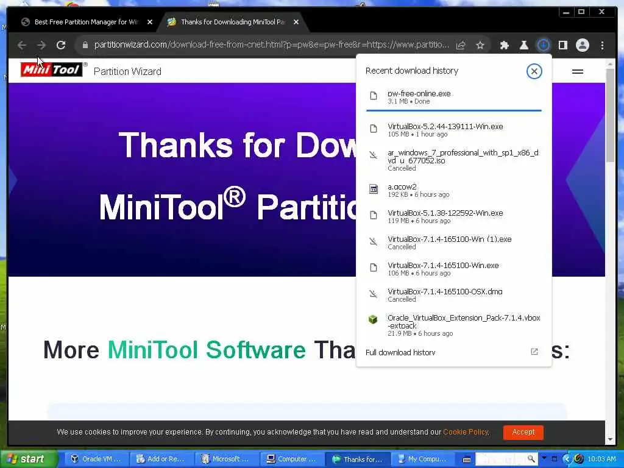This screenshot has height=468, width=624.
Task: Accept the cookie notice
Action: click(523, 432)
